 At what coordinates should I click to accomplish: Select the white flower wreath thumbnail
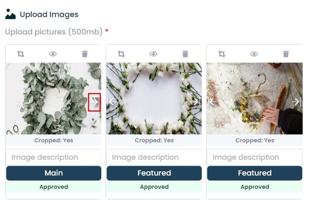[x=154, y=99]
